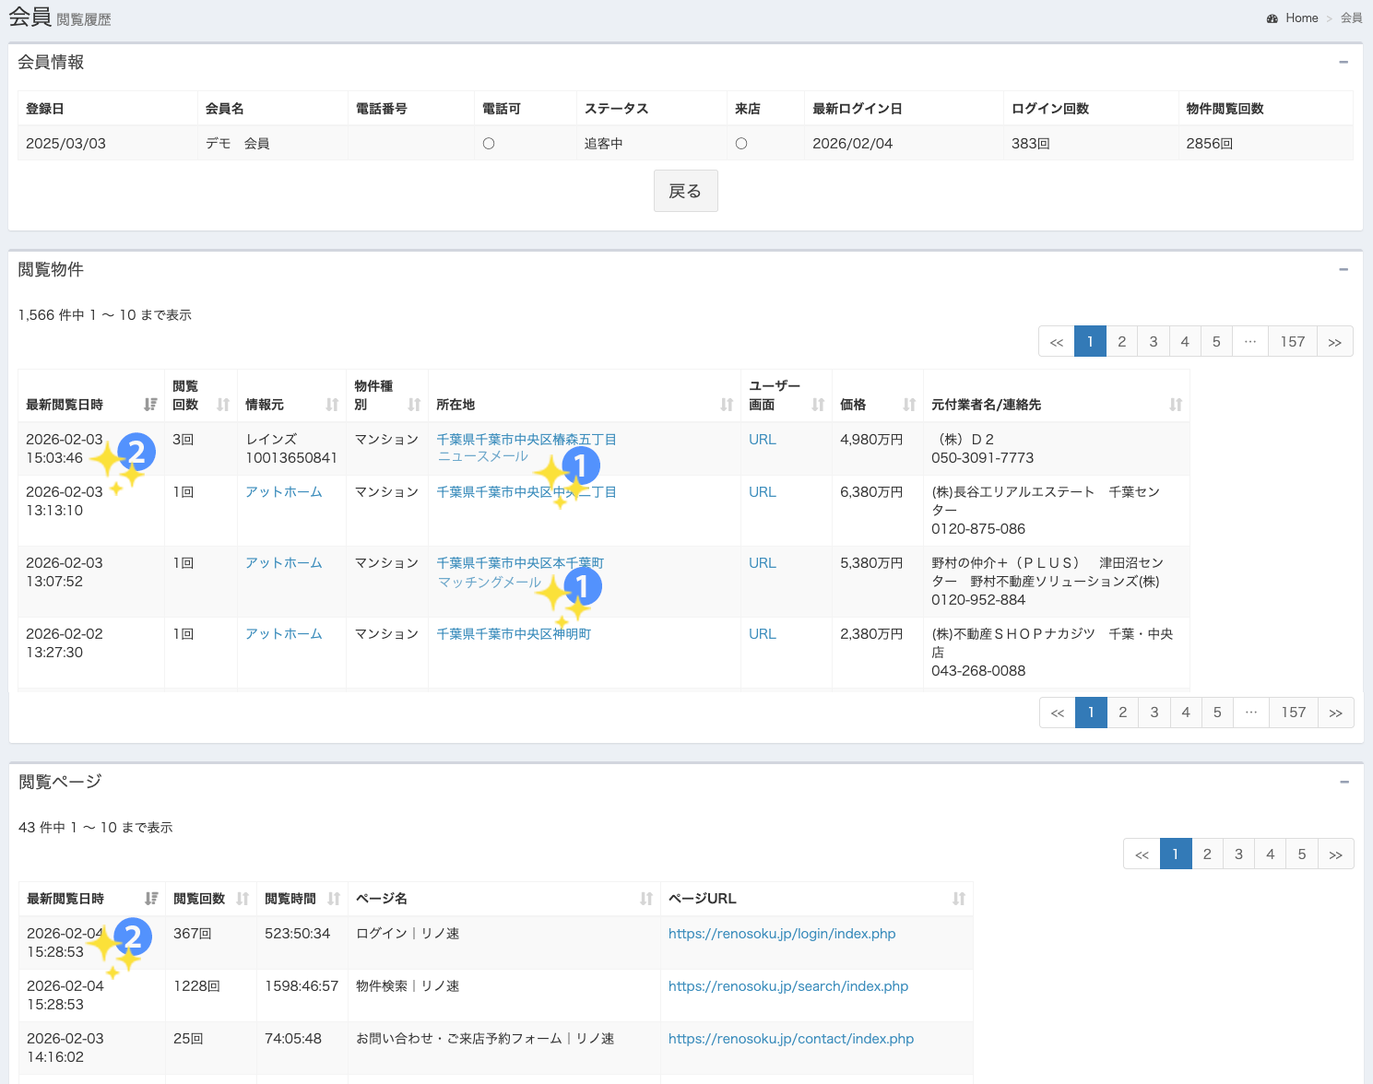
Task: Sort the page list by ページ名
Action: pyautogui.click(x=646, y=899)
